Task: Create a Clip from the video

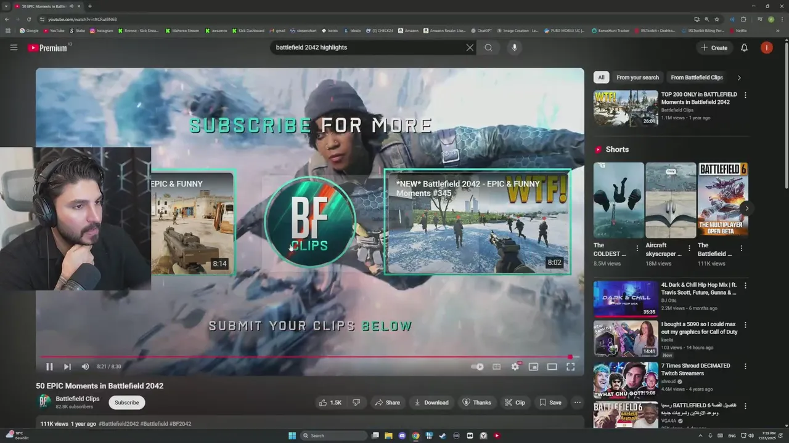Action: click(515, 402)
